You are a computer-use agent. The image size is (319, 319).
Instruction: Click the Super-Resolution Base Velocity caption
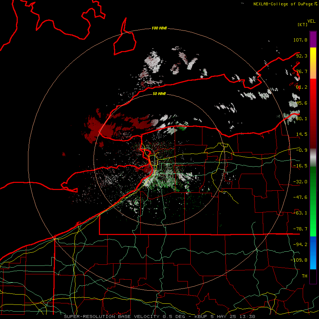tap(159, 317)
